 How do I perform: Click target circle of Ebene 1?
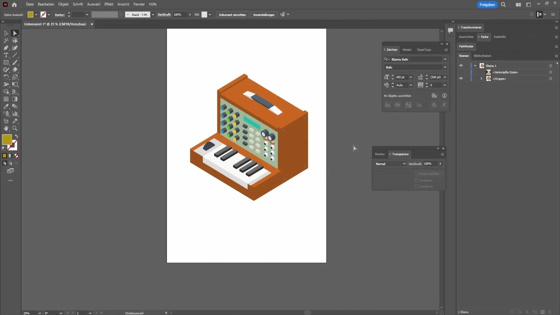click(x=550, y=66)
